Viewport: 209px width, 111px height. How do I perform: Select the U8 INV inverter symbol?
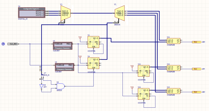[41, 87]
